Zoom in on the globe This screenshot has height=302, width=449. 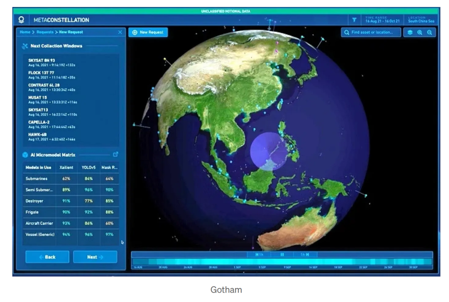[420, 32]
